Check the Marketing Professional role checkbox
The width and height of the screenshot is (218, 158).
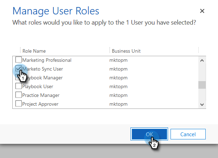(x=18, y=60)
